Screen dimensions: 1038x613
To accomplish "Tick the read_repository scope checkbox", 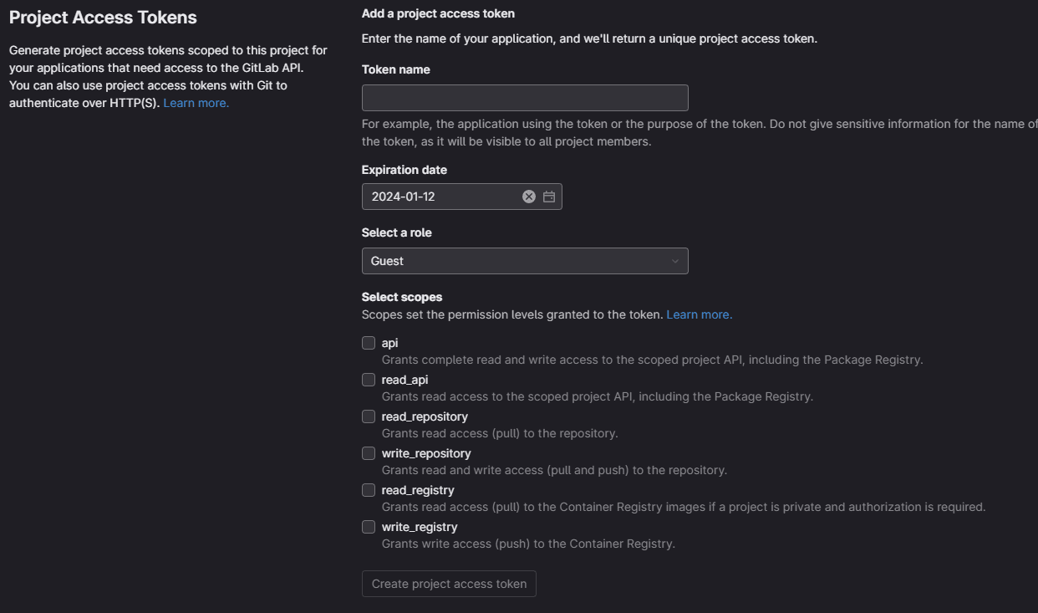I will pyautogui.click(x=369, y=416).
